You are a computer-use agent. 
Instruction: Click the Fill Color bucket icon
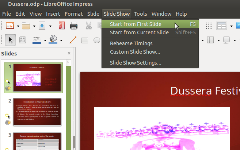point(53,40)
